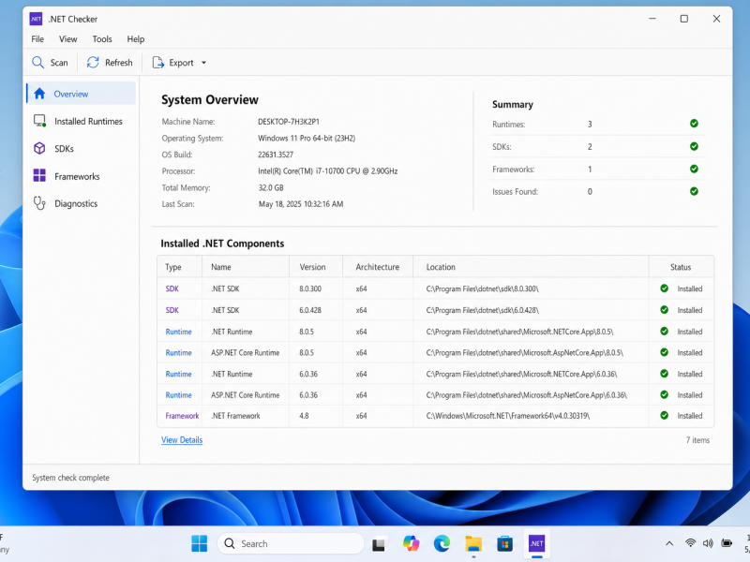Click the status check icon for .NET SDK 8.0.300
The height and width of the screenshot is (562, 750).
665,288
